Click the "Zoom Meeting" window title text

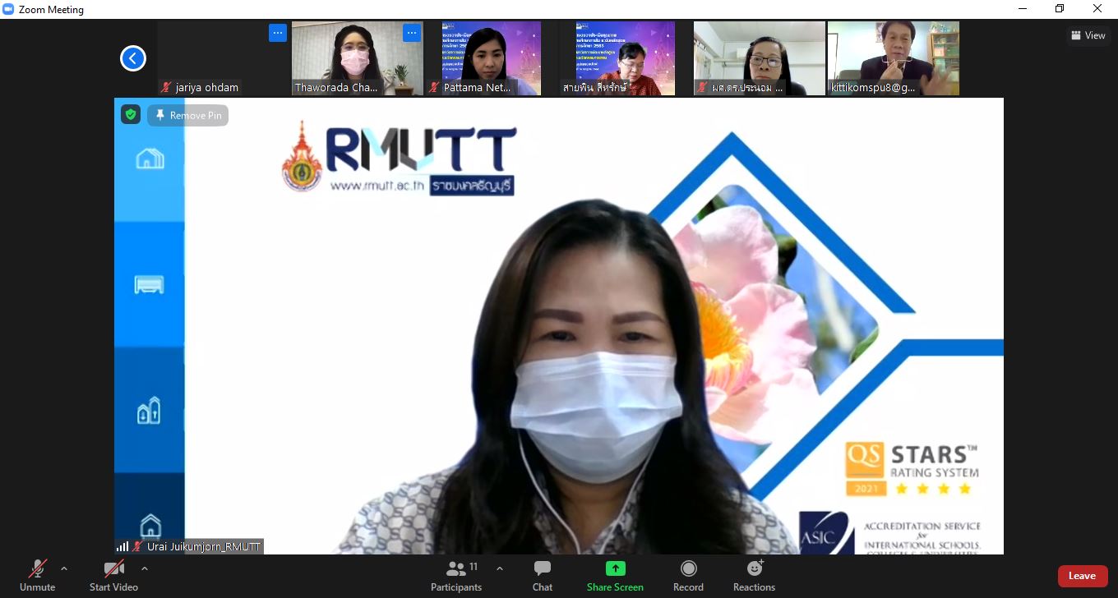pyautogui.click(x=51, y=10)
